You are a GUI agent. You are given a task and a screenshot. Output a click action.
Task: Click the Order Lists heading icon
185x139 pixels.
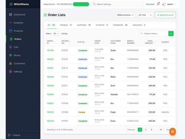[45, 15]
